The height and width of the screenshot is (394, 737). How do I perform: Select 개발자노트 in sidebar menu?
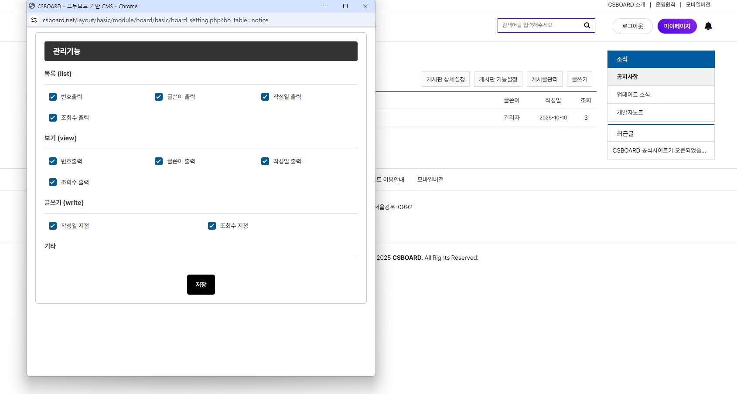[630, 112]
